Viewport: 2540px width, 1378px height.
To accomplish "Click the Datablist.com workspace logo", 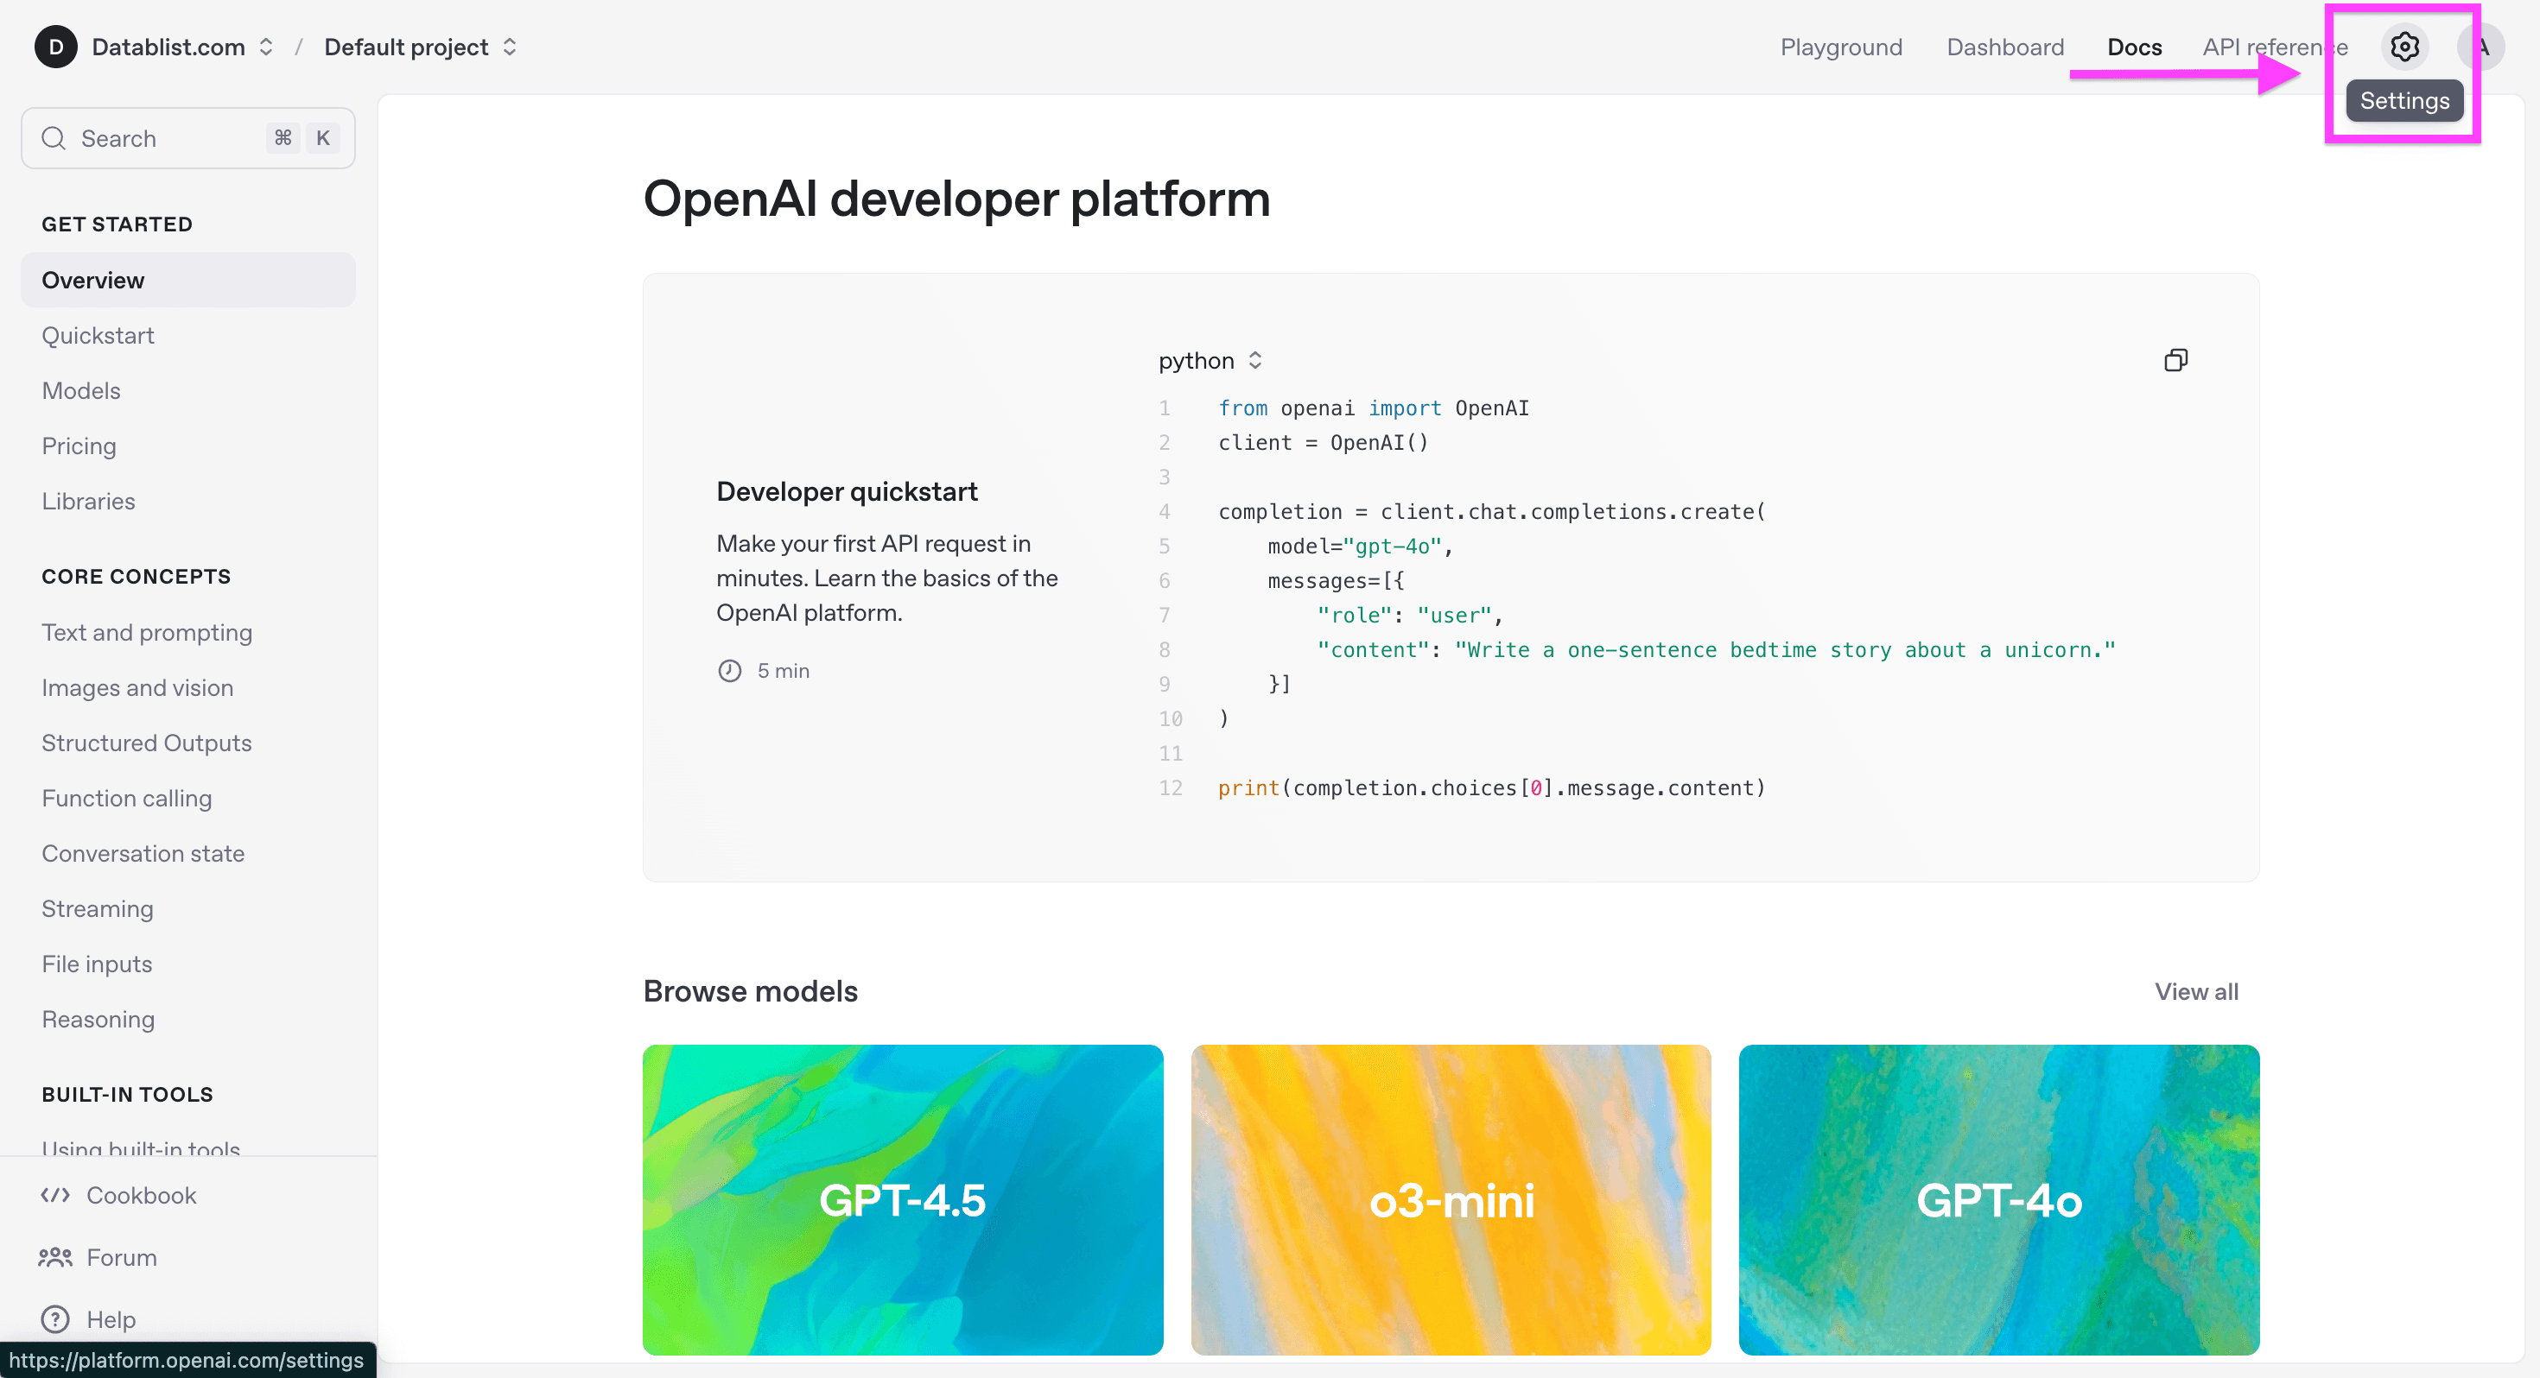I will pyautogui.click(x=56, y=47).
